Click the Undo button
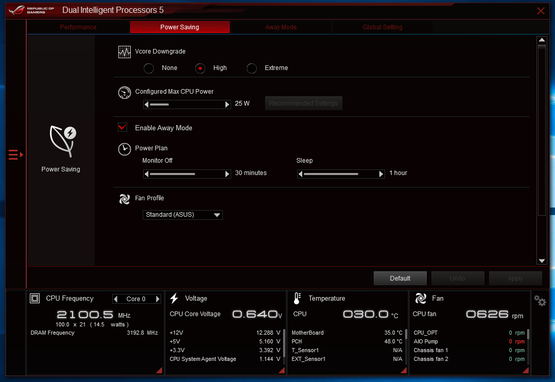This screenshot has height=382, width=555. (x=457, y=279)
